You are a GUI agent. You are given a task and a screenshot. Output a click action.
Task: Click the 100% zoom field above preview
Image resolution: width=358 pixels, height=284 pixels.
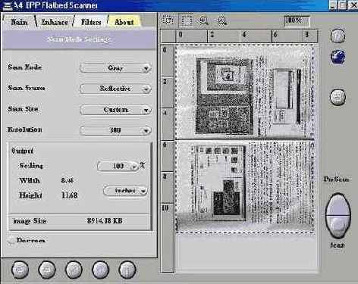[297, 20]
